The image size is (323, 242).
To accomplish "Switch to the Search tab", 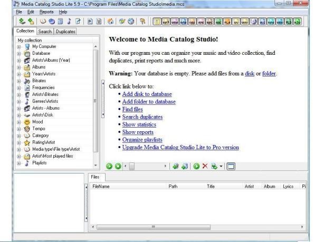I will (x=45, y=32).
